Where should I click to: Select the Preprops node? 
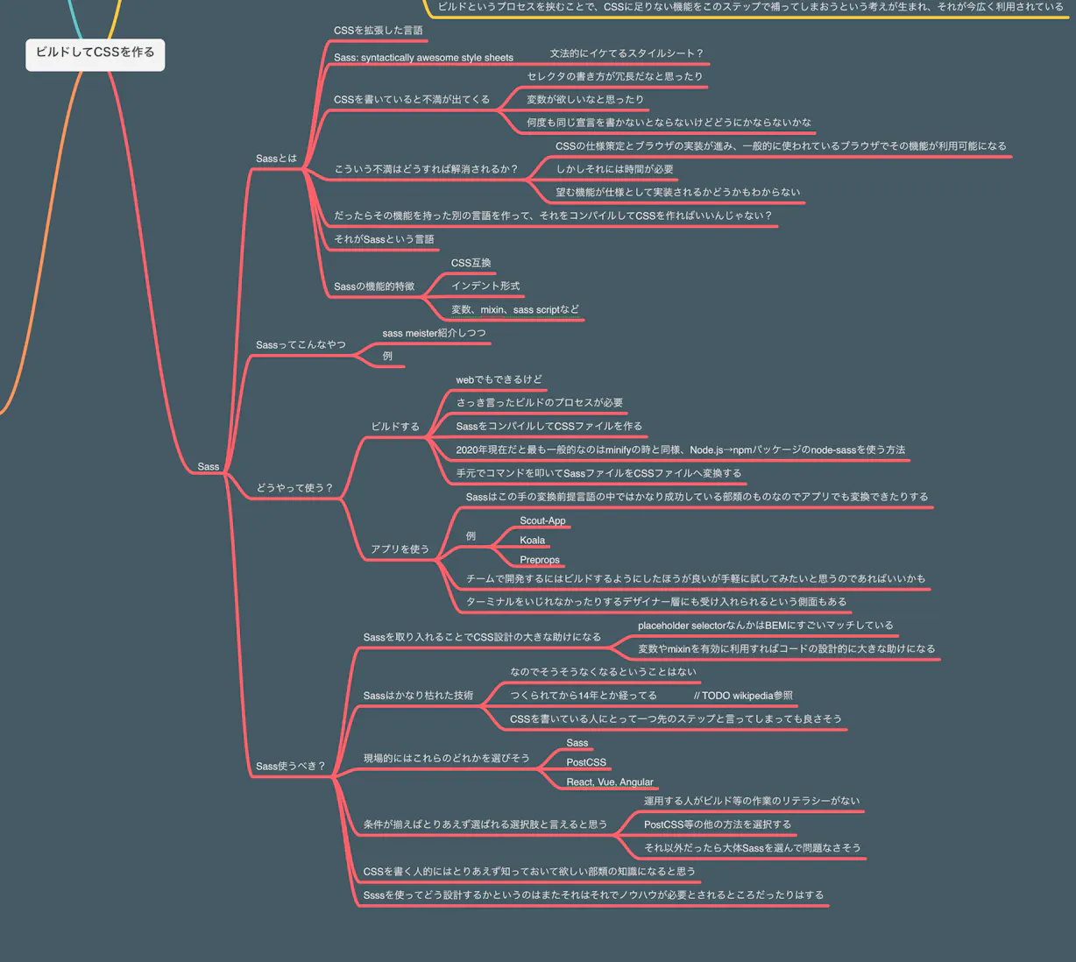(540, 560)
